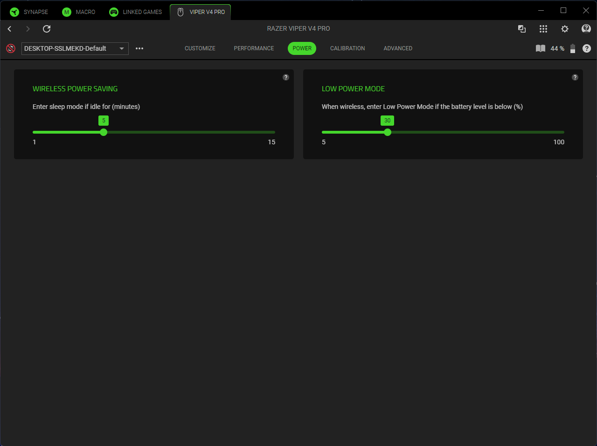Open Synapse settings gear
Viewport: 597px width, 446px height.
tap(565, 29)
